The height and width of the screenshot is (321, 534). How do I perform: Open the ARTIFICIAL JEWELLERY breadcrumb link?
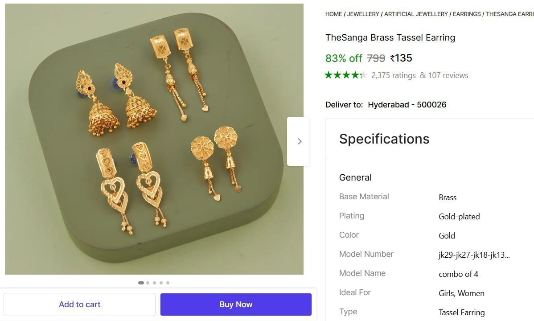[x=416, y=14]
